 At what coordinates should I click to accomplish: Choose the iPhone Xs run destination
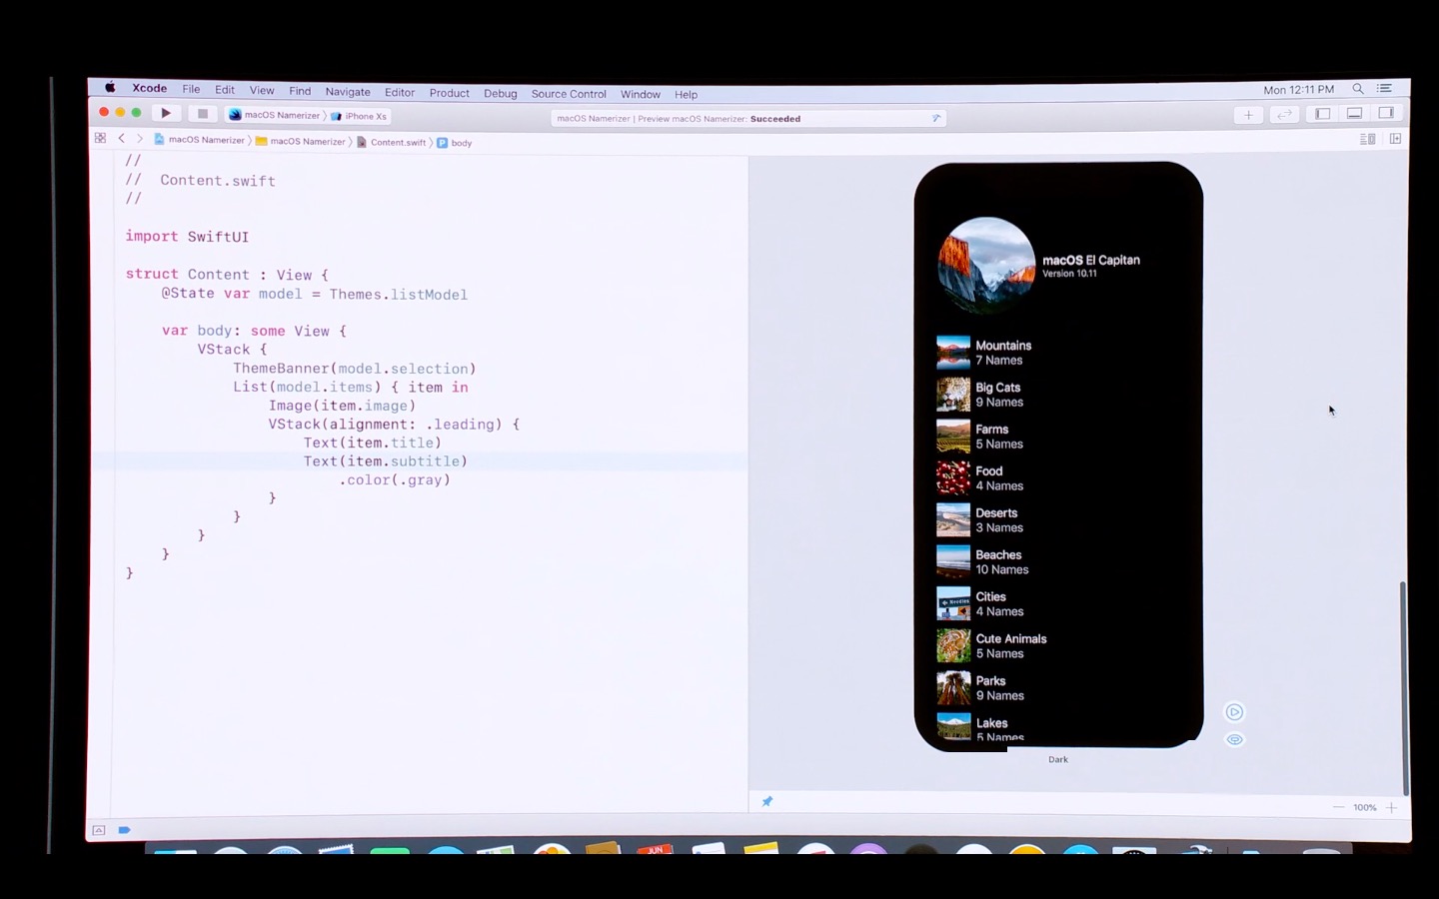(x=359, y=116)
